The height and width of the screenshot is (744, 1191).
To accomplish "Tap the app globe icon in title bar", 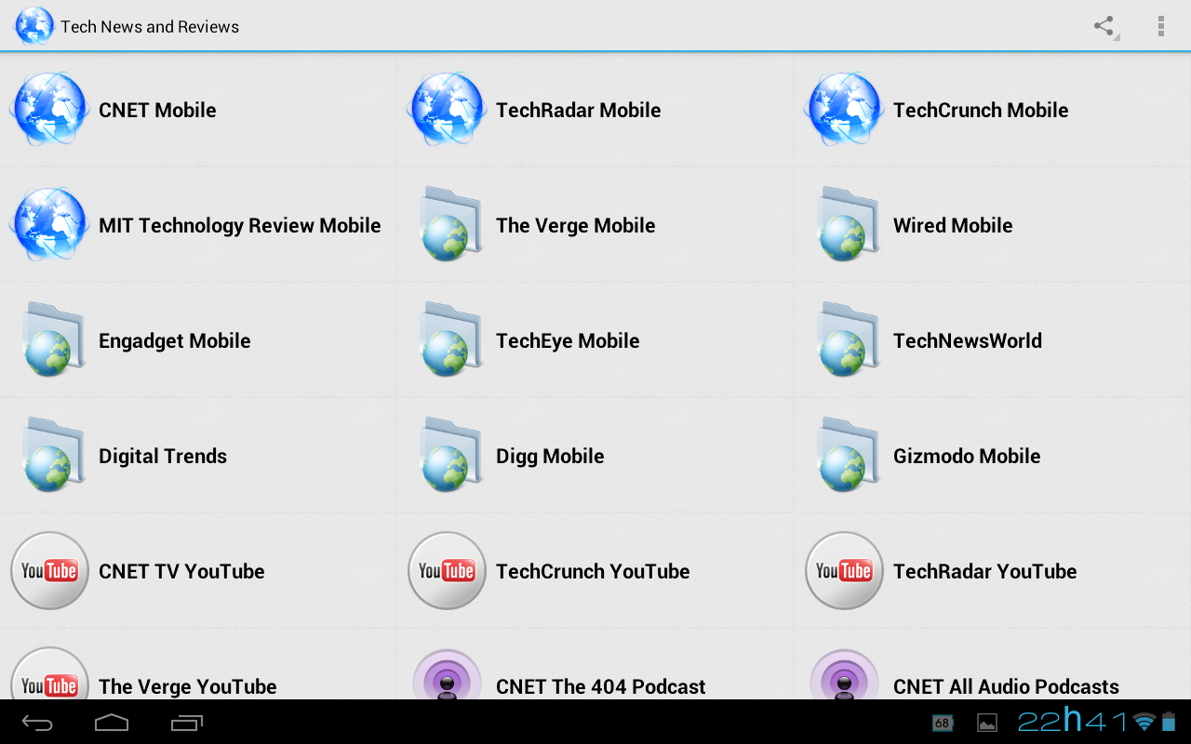I will [x=33, y=26].
